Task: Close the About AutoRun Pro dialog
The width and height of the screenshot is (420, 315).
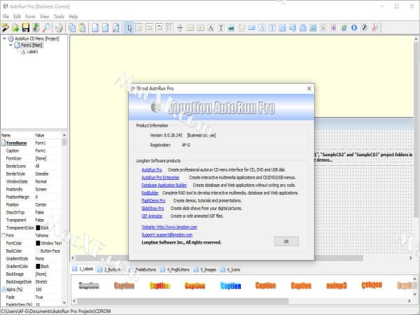Action: tap(309, 88)
